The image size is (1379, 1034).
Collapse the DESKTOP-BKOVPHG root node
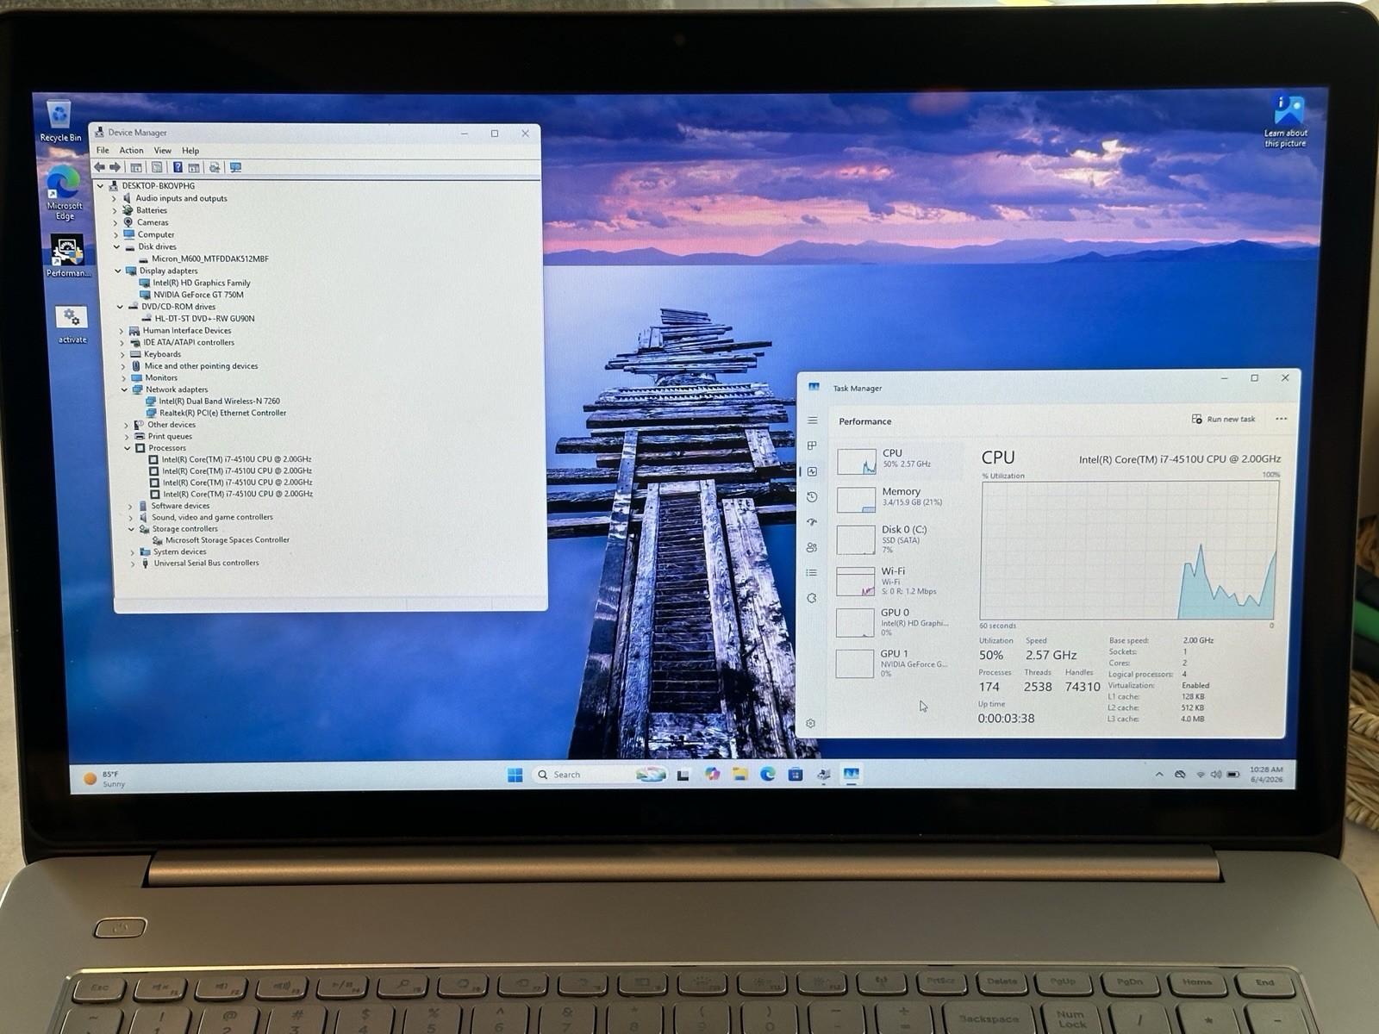click(100, 186)
